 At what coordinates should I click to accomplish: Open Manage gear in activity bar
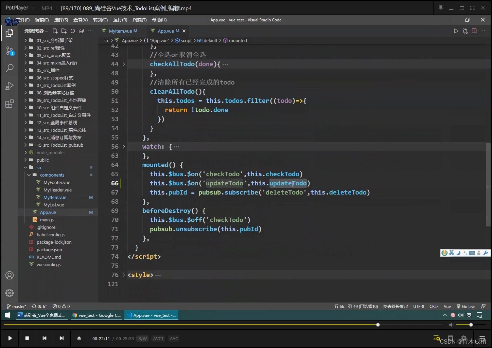(x=10, y=293)
